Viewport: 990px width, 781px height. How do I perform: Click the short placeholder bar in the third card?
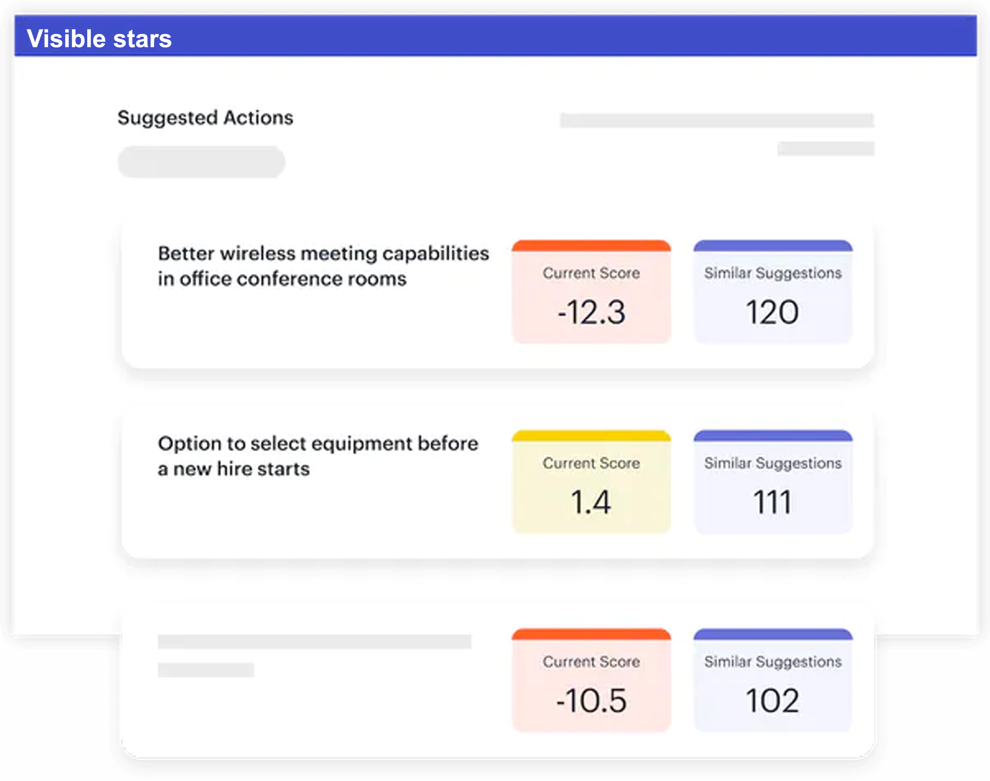click(205, 669)
